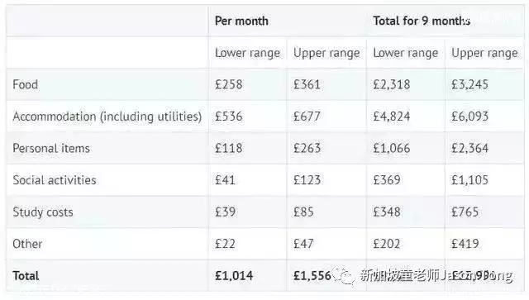Image resolution: width=529 pixels, height=300 pixels.
Task: Select the £1,066 personal items cell
Action: 391,148
